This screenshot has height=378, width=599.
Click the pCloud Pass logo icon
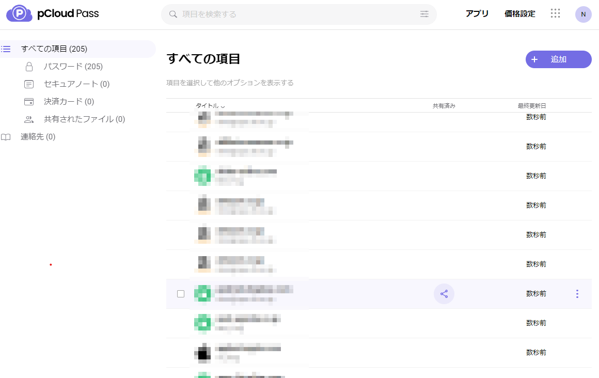click(x=19, y=13)
